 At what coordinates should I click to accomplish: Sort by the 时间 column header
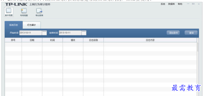tap(52, 40)
